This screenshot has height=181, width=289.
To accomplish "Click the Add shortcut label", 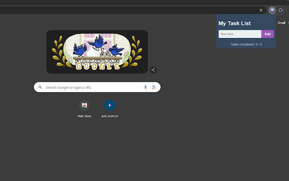I will pos(110,116).
